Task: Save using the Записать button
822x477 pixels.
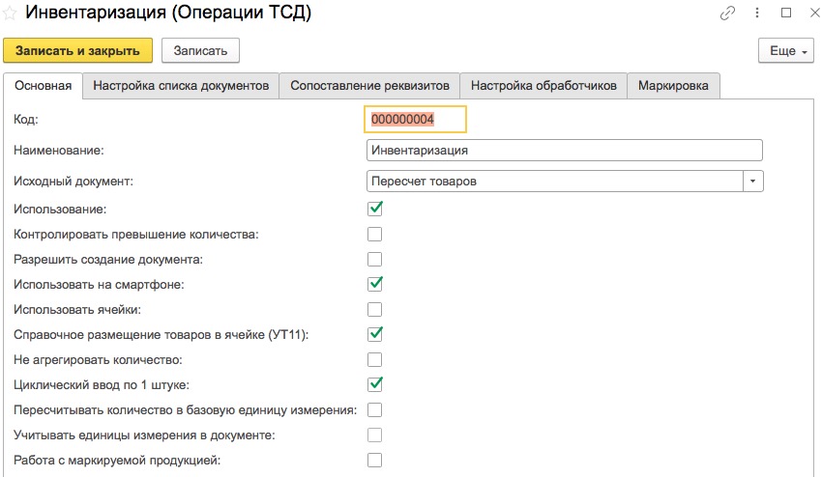Action: [x=200, y=51]
